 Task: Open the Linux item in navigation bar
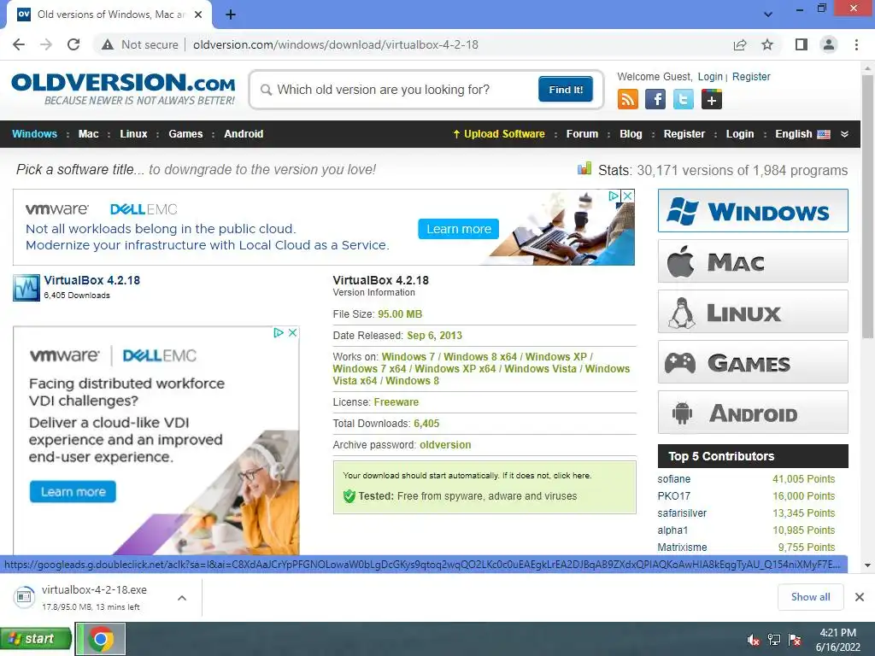[133, 134]
